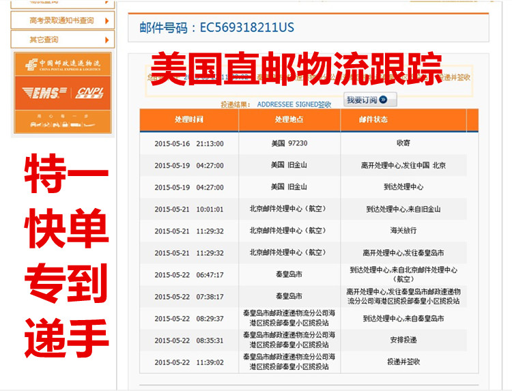
Task: Open the ADDRESSEE SIGNED签收 result link
Action: pyautogui.click(x=294, y=104)
